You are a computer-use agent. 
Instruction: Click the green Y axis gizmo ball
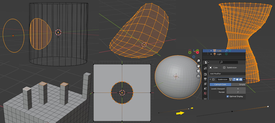pyautogui.click(x=198, y=50)
